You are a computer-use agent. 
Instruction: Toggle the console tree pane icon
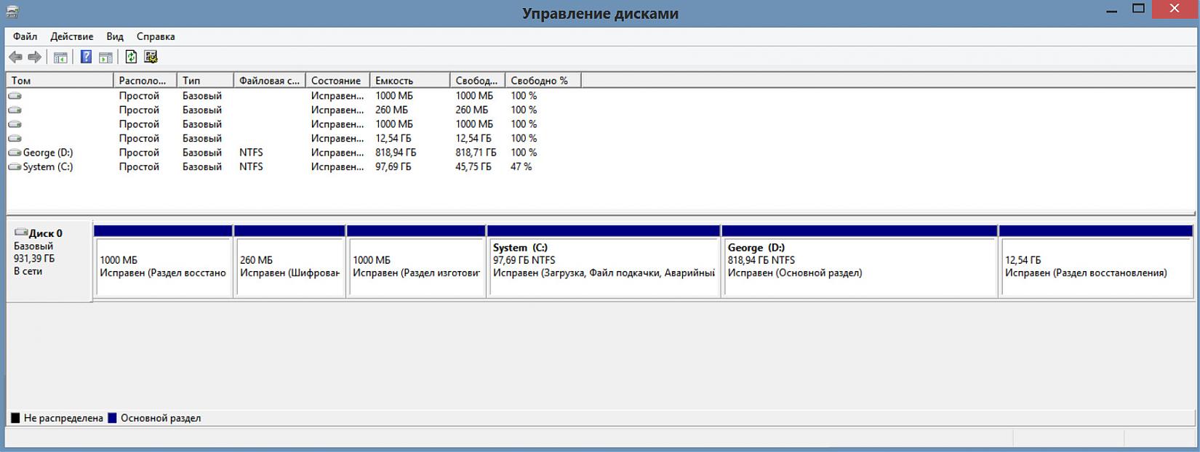pos(60,57)
